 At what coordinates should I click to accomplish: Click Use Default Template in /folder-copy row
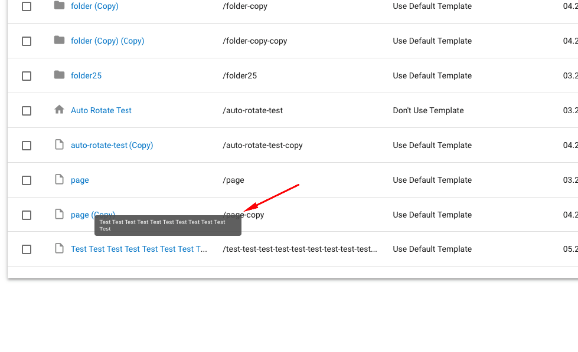tap(432, 6)
